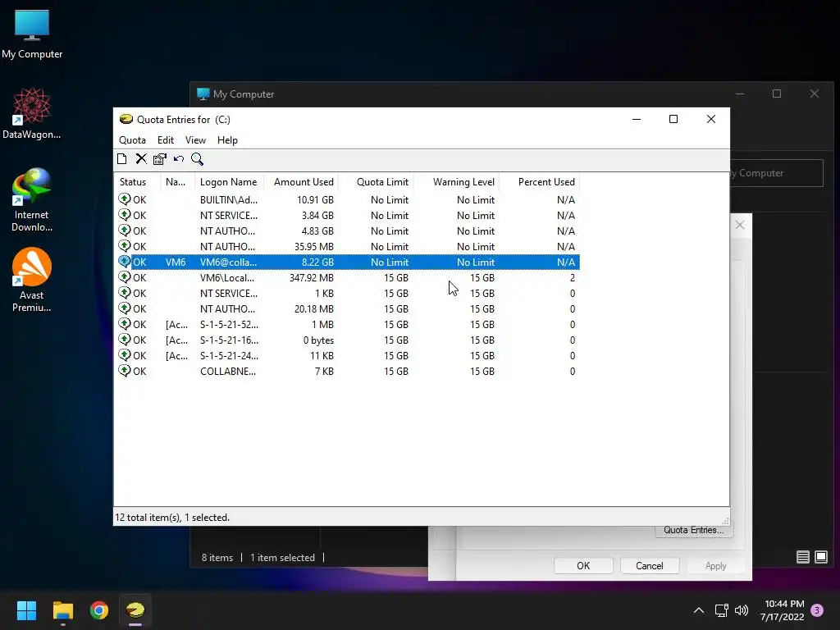Select the entry using 4.83 GB
This screenshot has width=840, height=630.
tap(347, 231)
